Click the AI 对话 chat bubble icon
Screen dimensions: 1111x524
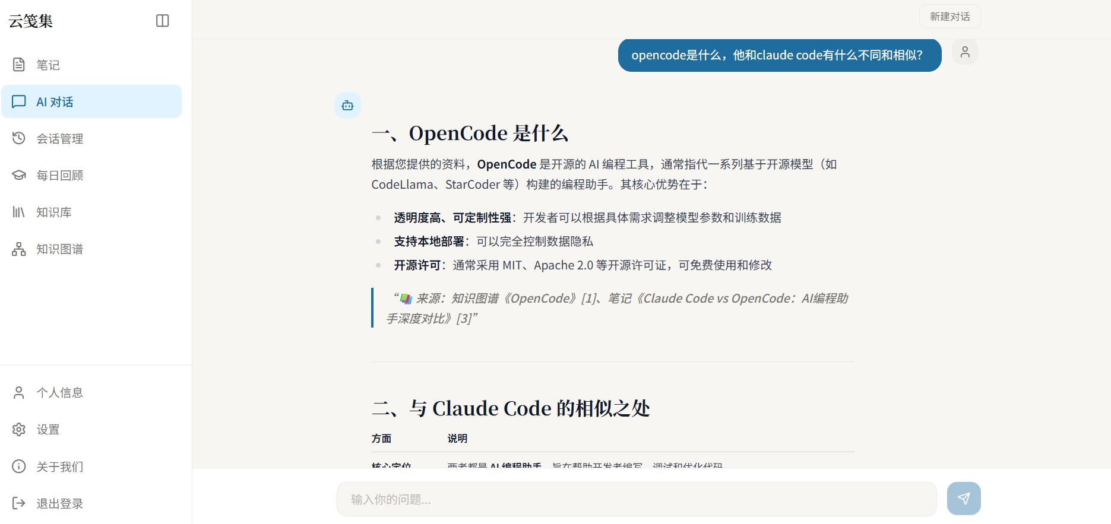19,101
